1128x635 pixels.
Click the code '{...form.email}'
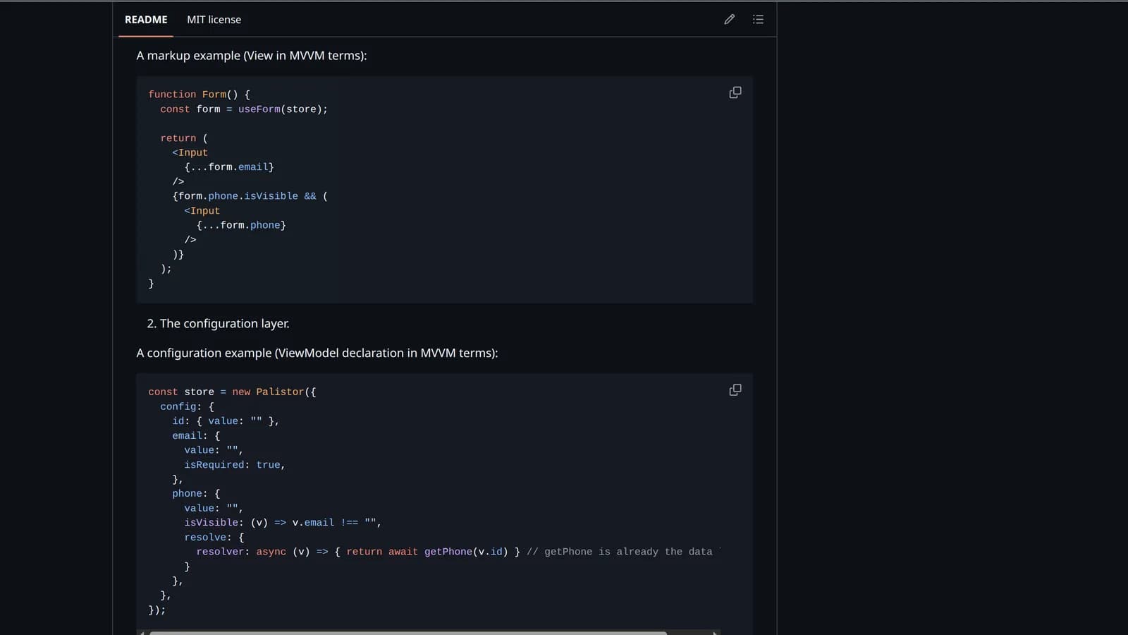[x=229, y=167]
